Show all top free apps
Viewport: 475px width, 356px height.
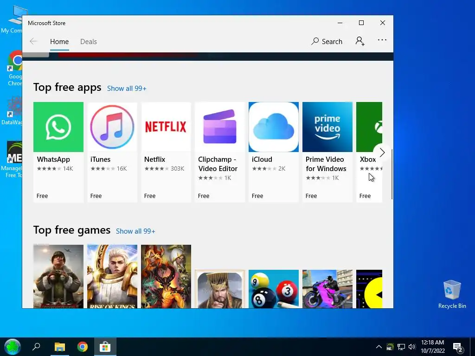[127, 89]
